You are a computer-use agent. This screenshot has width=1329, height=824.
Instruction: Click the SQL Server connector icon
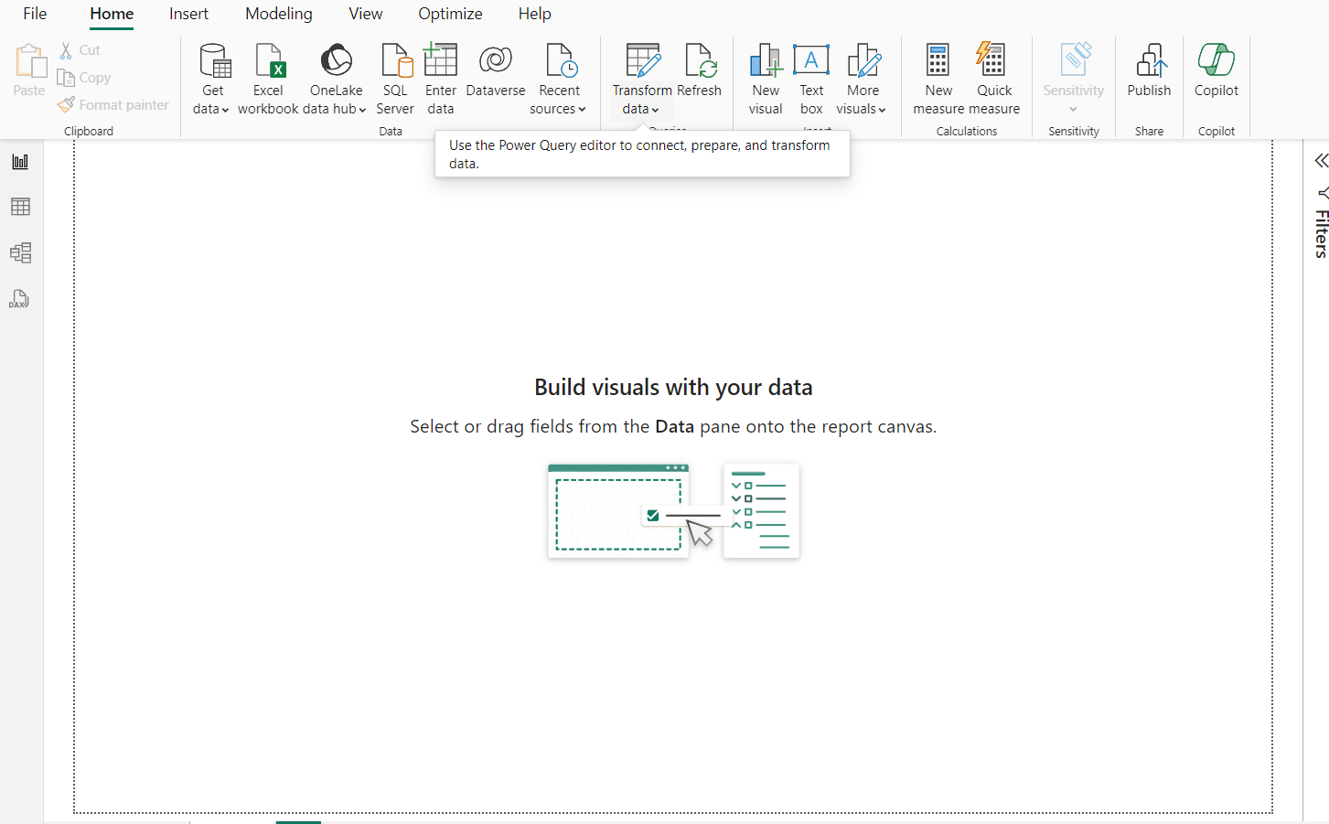tap(395, 61)
